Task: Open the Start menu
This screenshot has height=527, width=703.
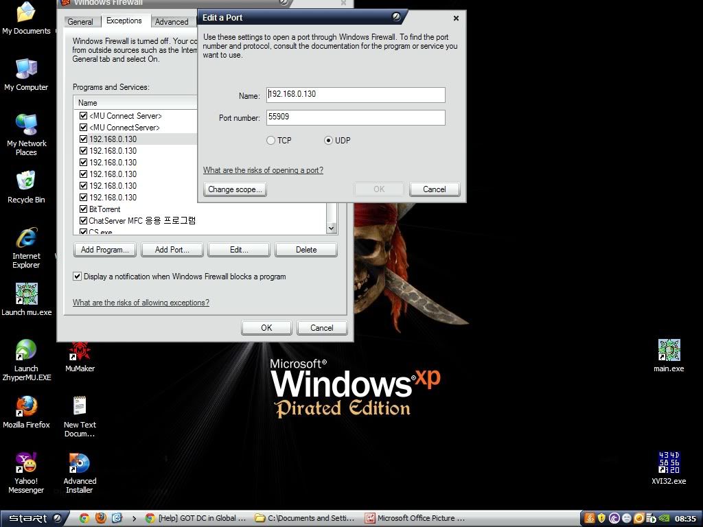Action: coord(34,518)
